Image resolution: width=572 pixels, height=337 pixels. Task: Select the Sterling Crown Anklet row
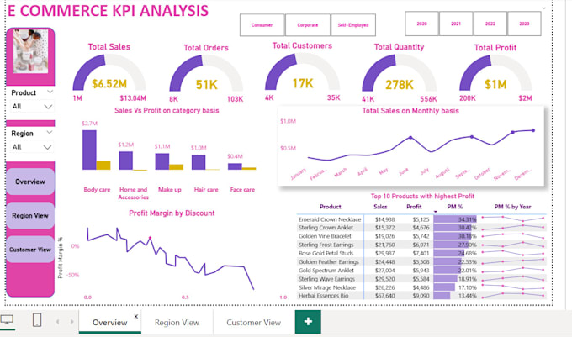point(421,228)
